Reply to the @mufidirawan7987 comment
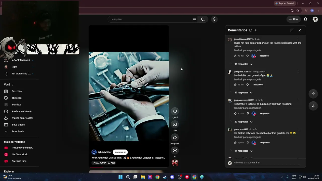 point(264,56)
